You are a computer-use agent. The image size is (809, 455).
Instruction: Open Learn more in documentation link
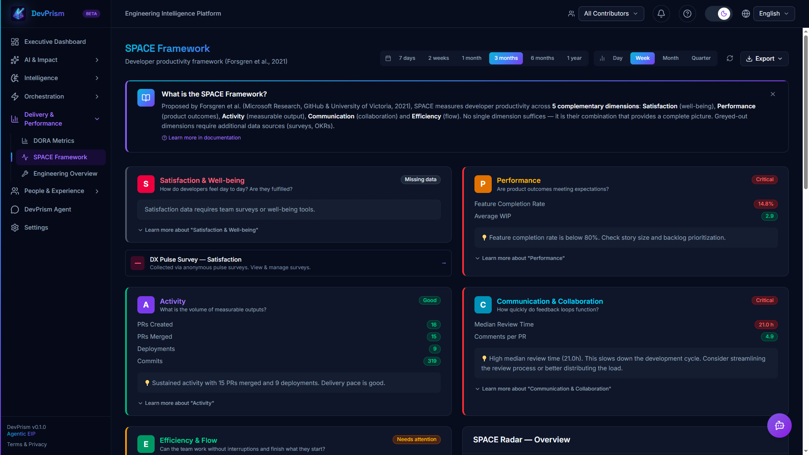point(201,138)
